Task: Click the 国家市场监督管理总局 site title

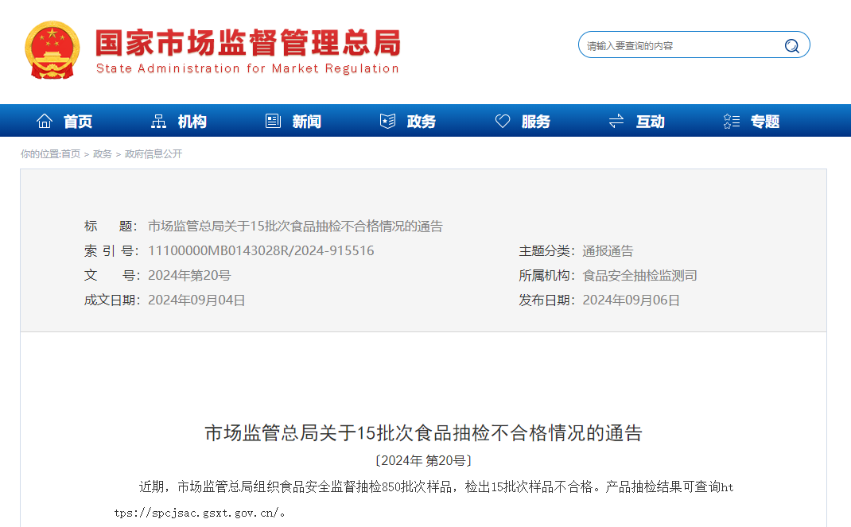Action: click(247, 43)
